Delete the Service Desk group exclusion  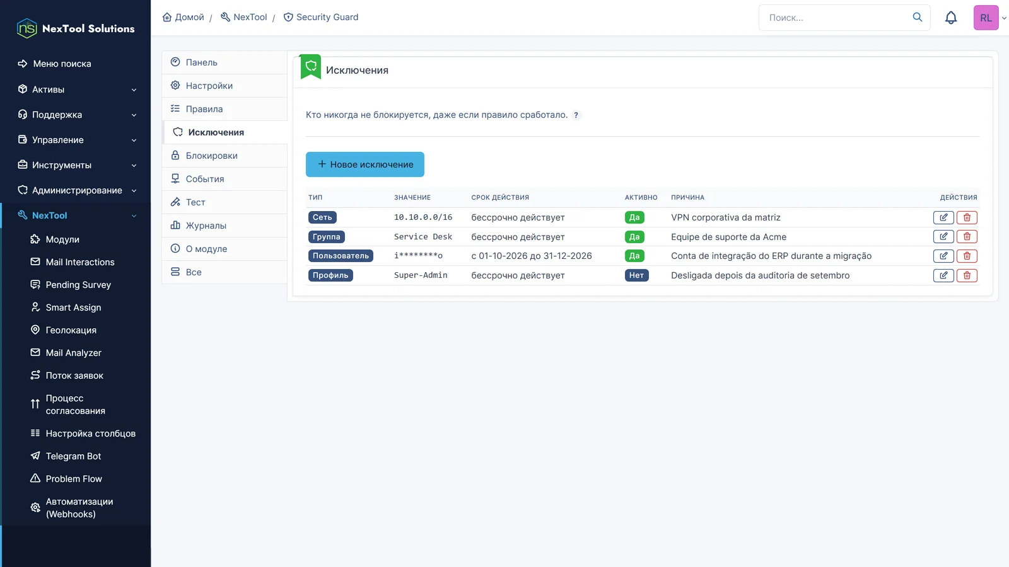point(967,237)
